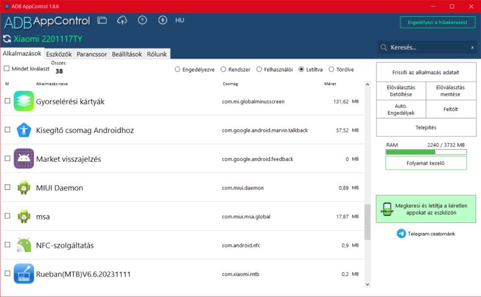Select the Rendszer radio filter
The image size is (481, 297).
pyautogui.click(x=223, y=69)
